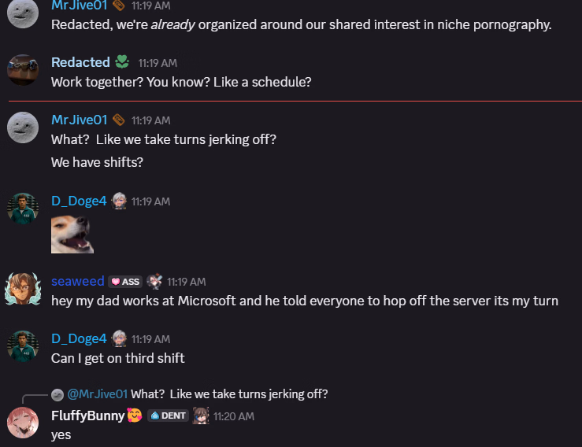Screen dimensions: 582x447
Task: Click Redacted's green clover role icon
Action: [x=122, y=61]
